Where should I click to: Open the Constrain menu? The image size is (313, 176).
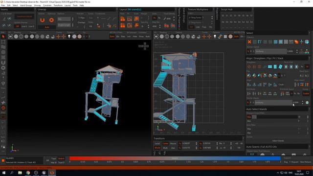click(x=47, y=5)
